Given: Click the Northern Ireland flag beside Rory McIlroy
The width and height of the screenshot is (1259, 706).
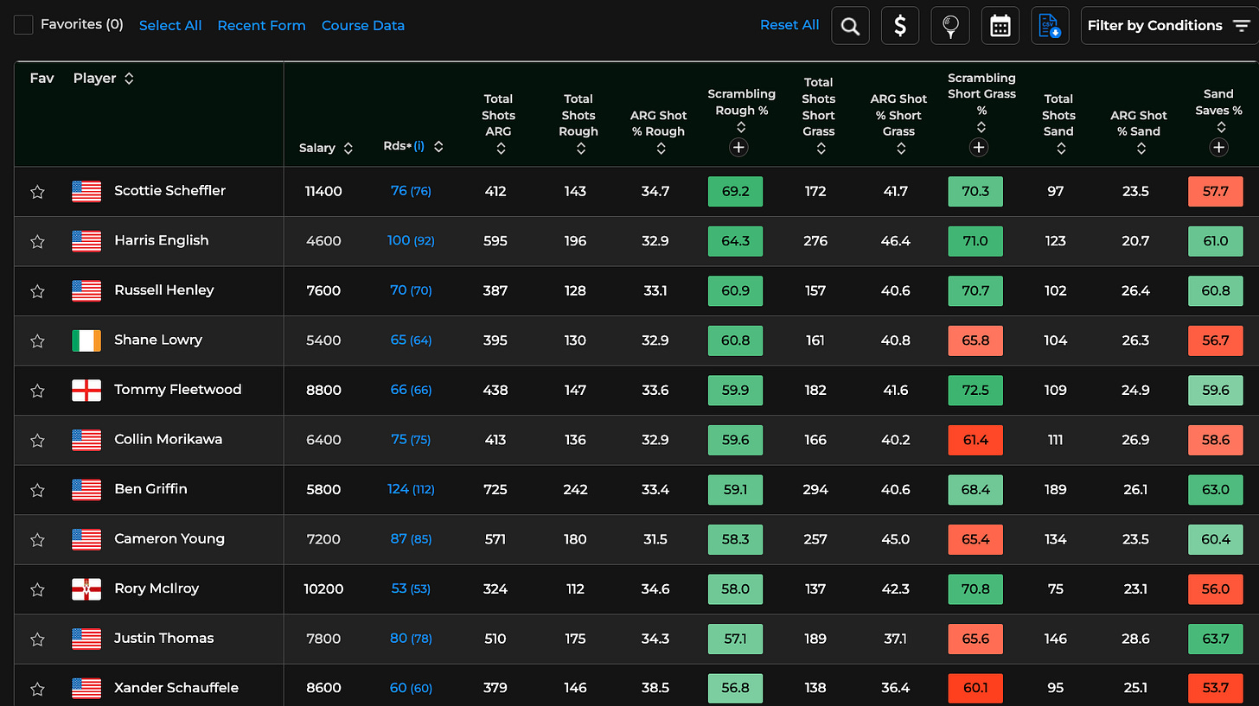Looking at the screenshot, I should (86, 589).
